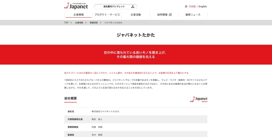Click the 監査役 row label
272x137 pixels.
[71, 135]
